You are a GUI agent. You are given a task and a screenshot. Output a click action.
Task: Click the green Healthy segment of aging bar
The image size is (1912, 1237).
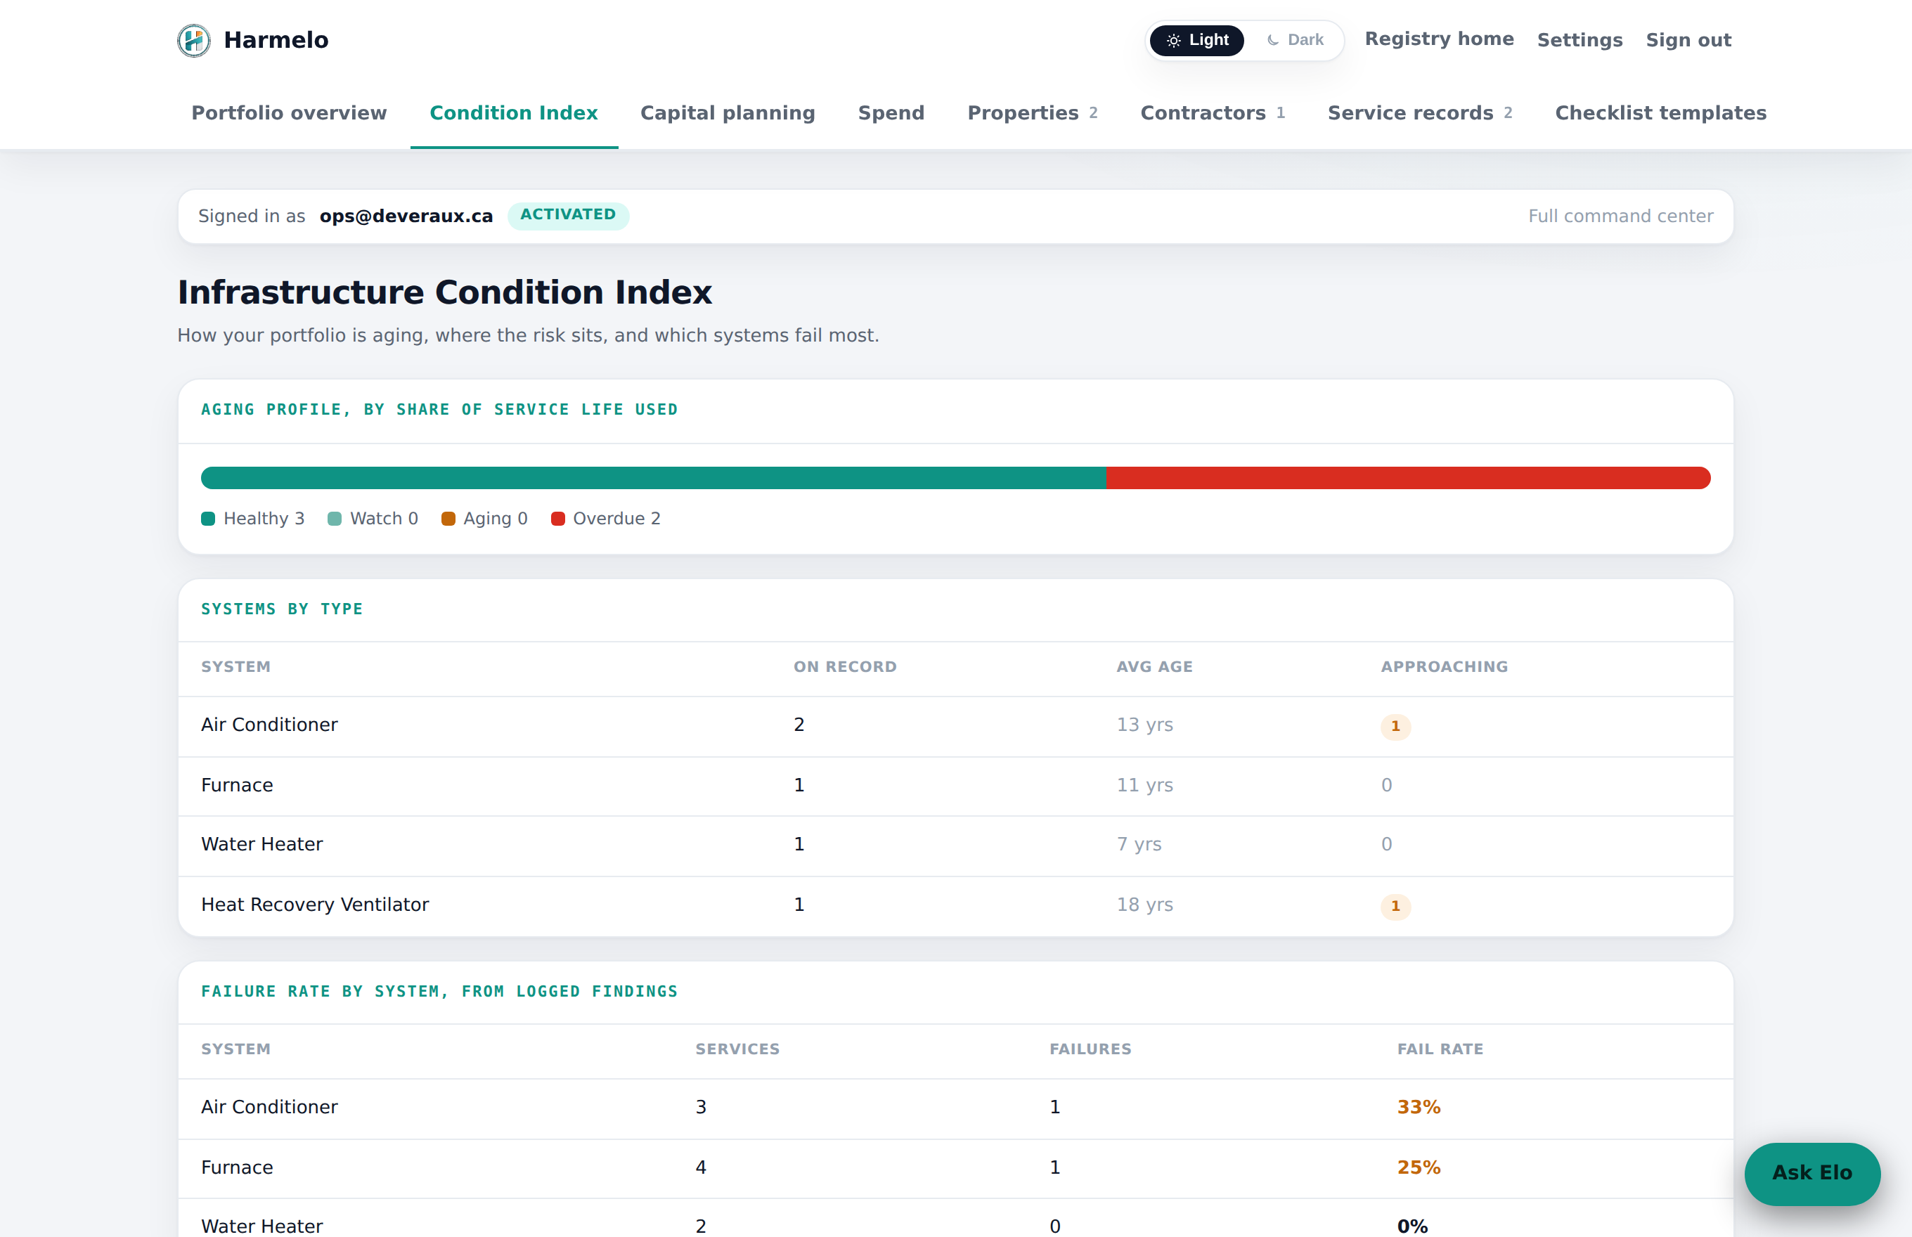pyautogui.click(x=653, y=478)
